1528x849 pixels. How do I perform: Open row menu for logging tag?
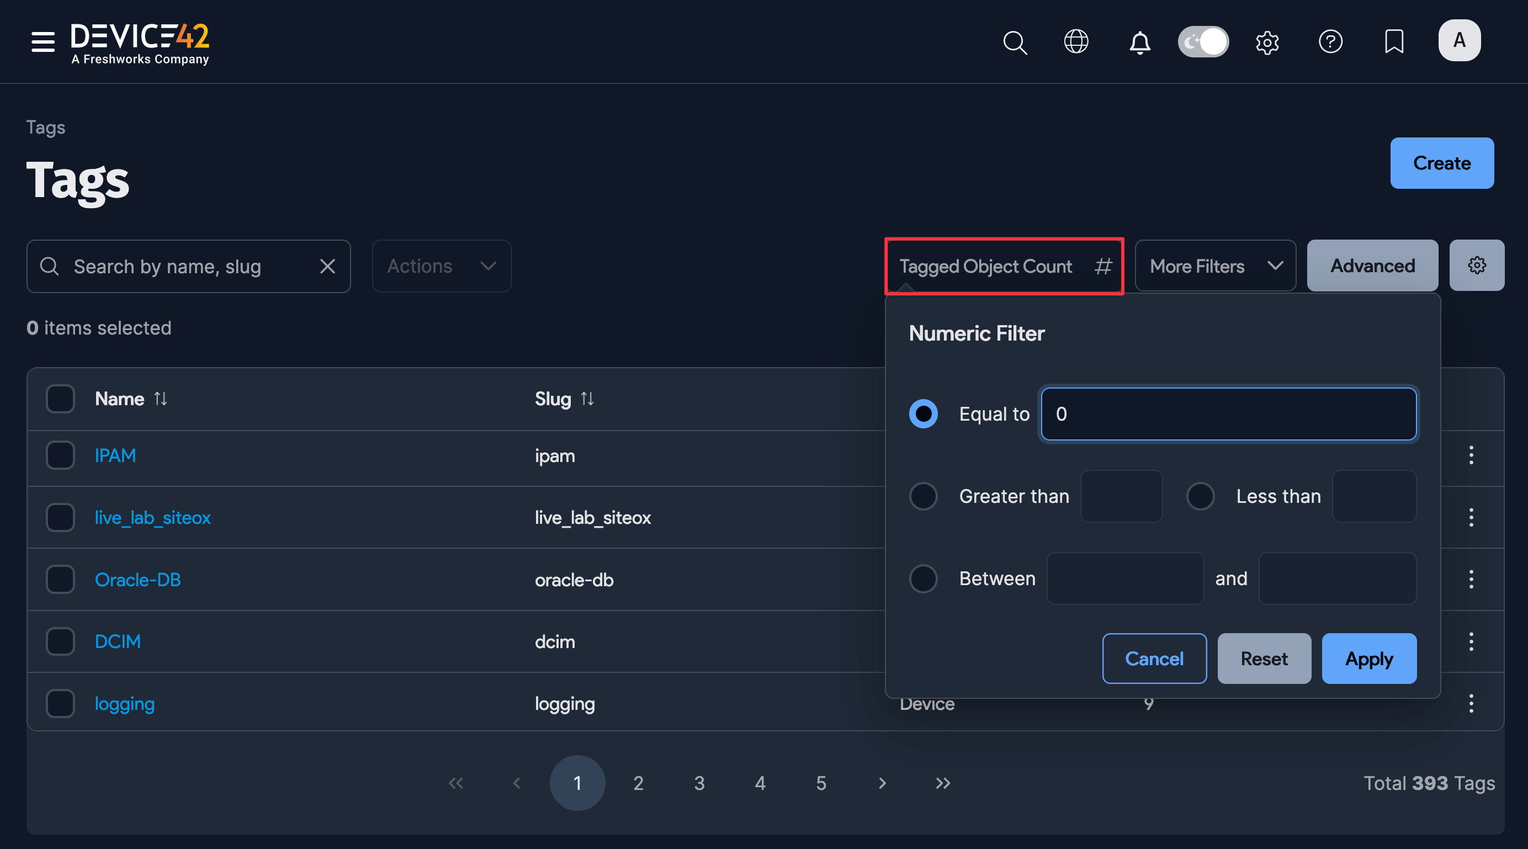pyautogui.click(x=1471, y=704)
